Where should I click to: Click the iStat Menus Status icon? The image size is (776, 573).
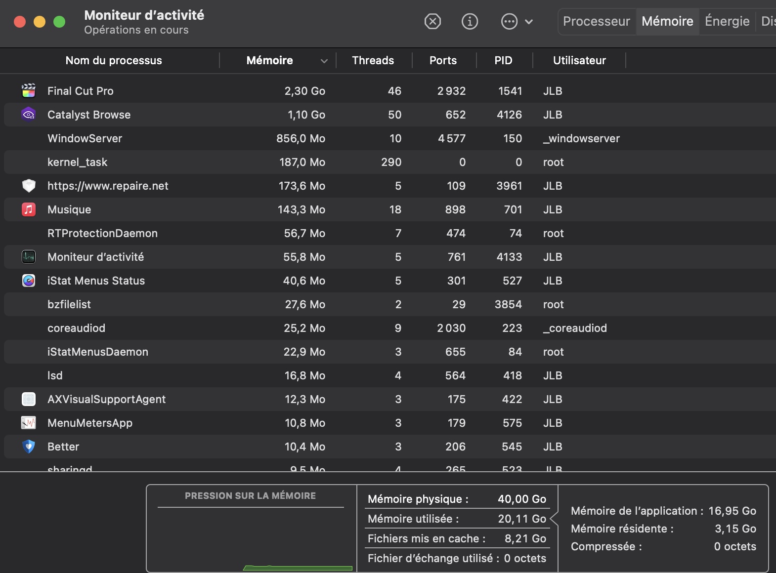(29, 281)
